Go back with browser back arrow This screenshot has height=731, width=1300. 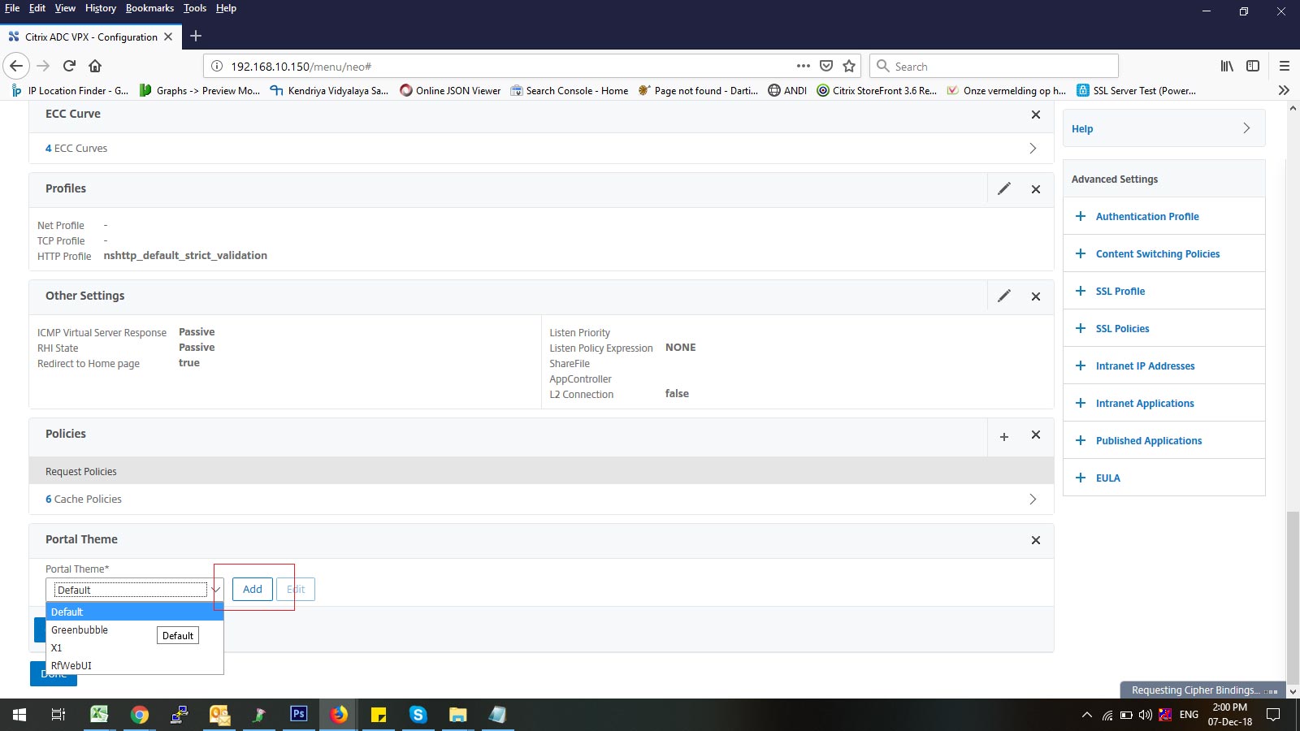pyautogui.click(x=16, y=66)
